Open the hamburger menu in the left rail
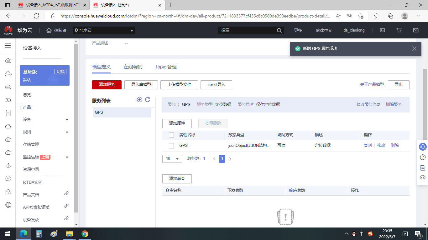Image resolution: width=428 pixels, height=240 pixels. [x=8, y=46]
